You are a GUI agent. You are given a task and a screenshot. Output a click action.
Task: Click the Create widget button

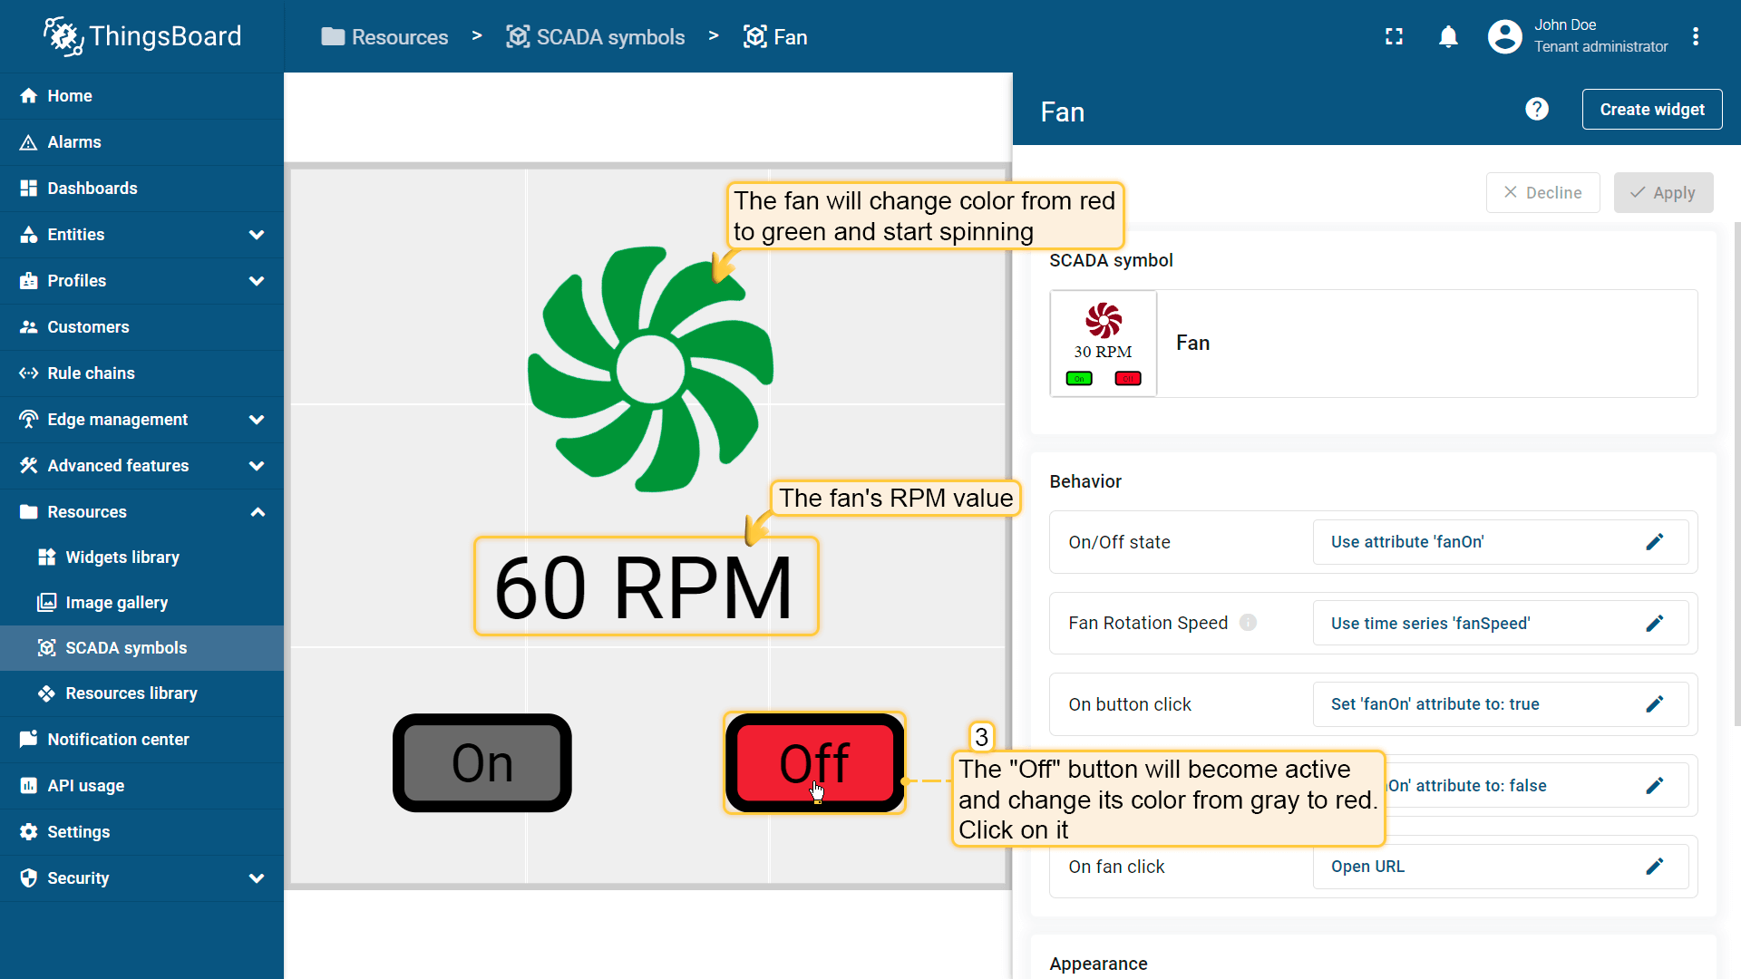[x=1651, y=110]
